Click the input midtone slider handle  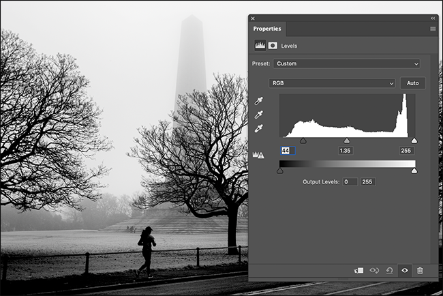[x=347, y=140]
